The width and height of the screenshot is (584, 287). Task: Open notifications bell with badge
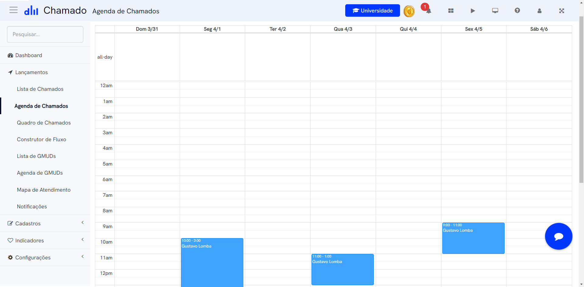pyautogui.click(x=429, y=11)
